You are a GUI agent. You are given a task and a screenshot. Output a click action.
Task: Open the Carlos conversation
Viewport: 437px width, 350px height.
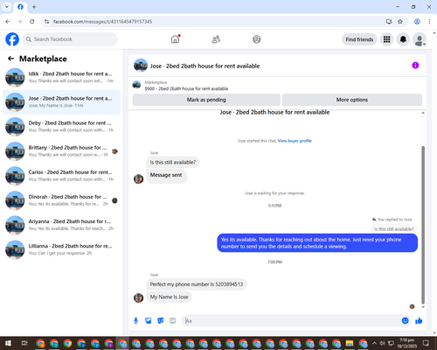point(61,176)
